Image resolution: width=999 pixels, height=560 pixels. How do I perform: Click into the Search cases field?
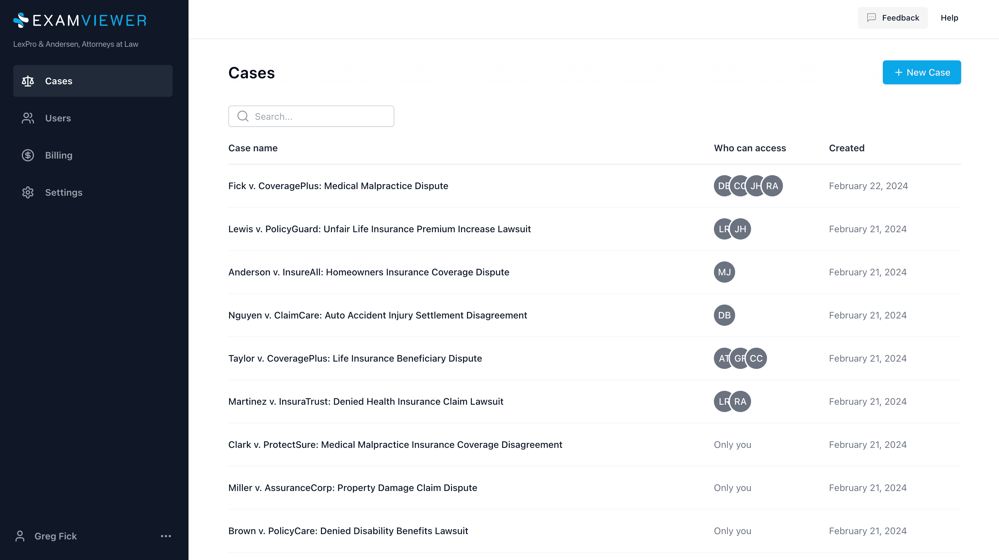[322, 116]
